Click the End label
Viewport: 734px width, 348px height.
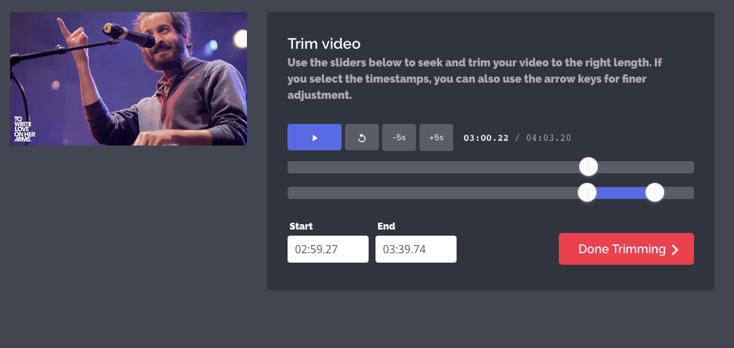pos(386,226)
